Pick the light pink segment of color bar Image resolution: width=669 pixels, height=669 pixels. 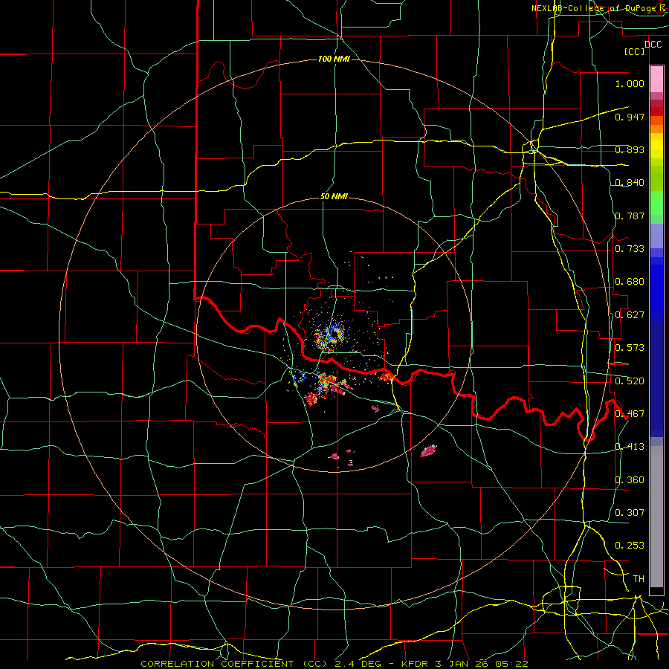(x=656, y=79)
